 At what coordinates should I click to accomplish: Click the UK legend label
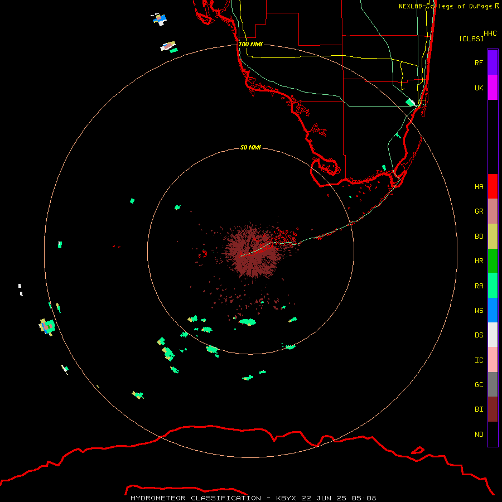coord(479,88)
